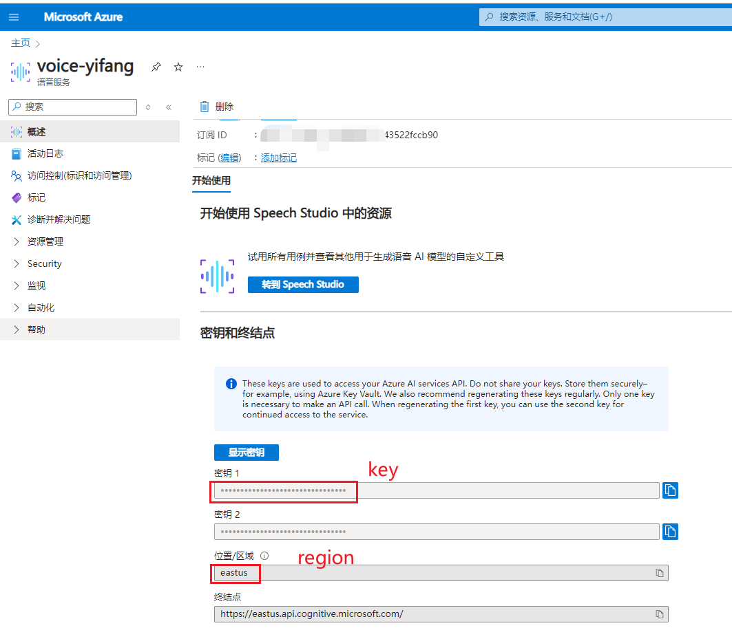Click the 编辑 link next to 标记
Screen dimensions: 732x630
coord(230,157)
